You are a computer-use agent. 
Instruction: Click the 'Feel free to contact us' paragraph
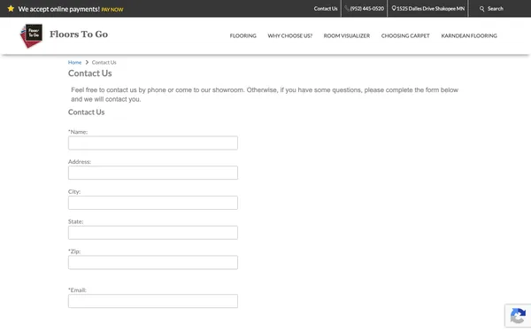tap(265, 95)
